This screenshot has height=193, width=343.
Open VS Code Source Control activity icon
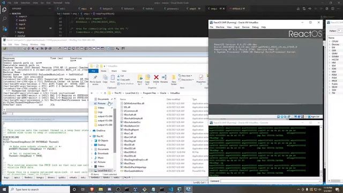click(x=4, y=28)
